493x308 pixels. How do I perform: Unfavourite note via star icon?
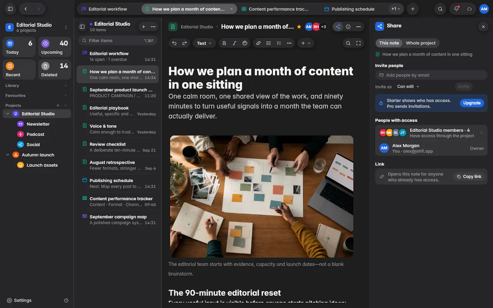pyautogui.click(x=299, y=27)
